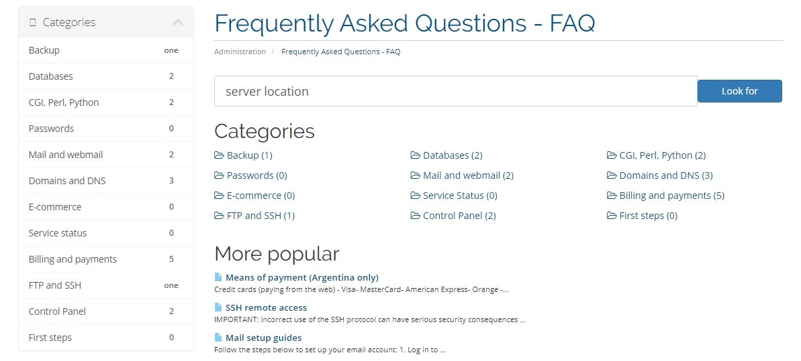Click the document icon next to Means of payment
The image size is (801, 361).
click(218, 277)
